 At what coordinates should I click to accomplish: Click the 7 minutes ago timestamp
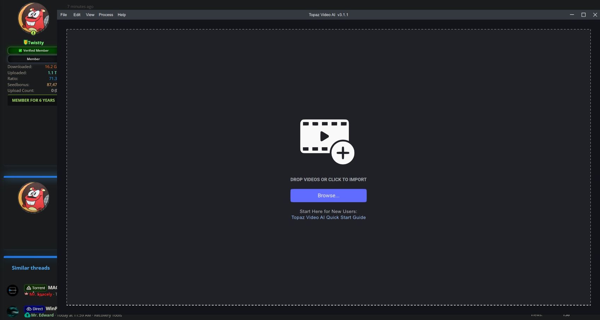coord(80,7)
